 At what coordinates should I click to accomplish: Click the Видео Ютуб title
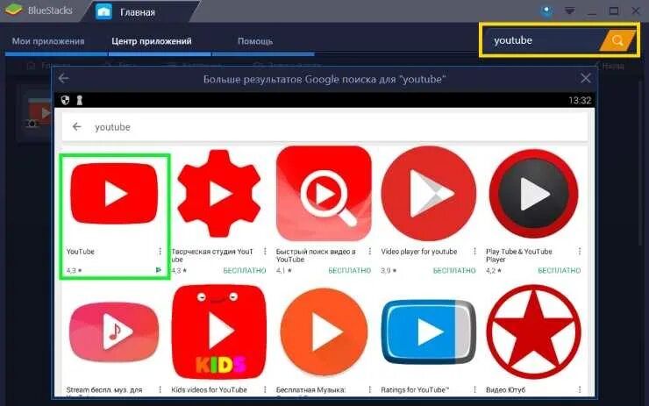click(505, 390)
